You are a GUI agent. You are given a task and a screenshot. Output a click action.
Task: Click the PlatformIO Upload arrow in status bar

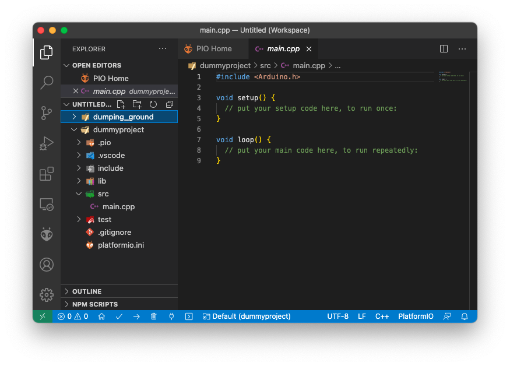[136, 316]
